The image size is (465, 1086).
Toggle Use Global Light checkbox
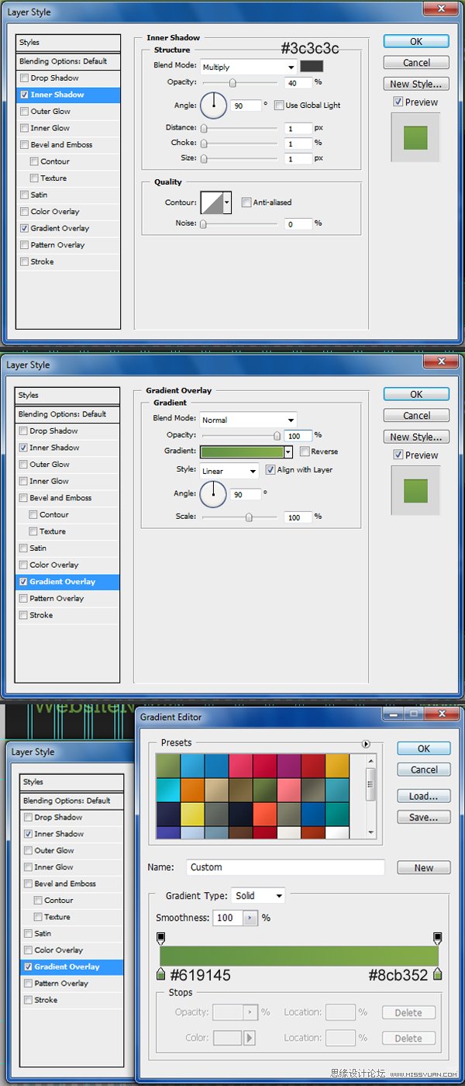pos(279,105)
